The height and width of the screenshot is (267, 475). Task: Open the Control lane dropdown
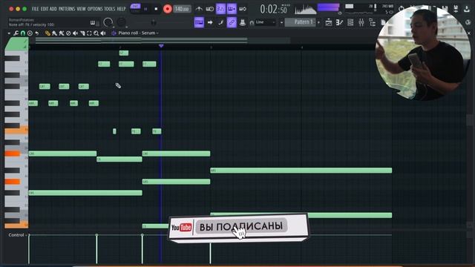coord(18,235)
